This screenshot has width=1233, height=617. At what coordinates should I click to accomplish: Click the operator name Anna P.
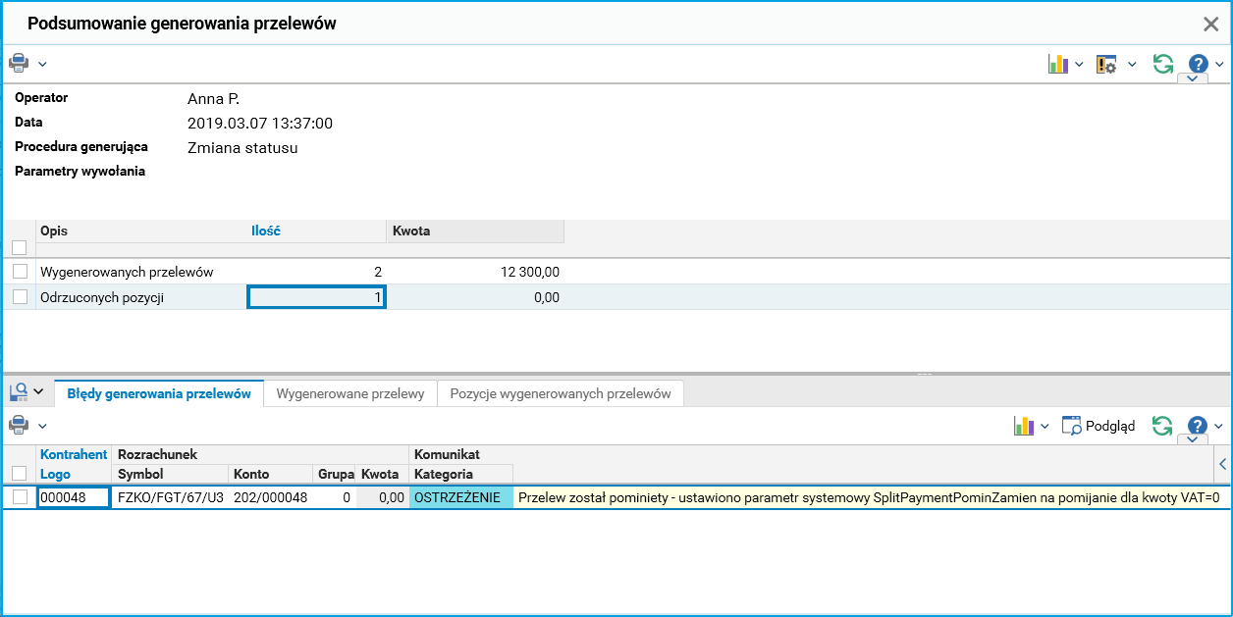click(x=214, y=99)
